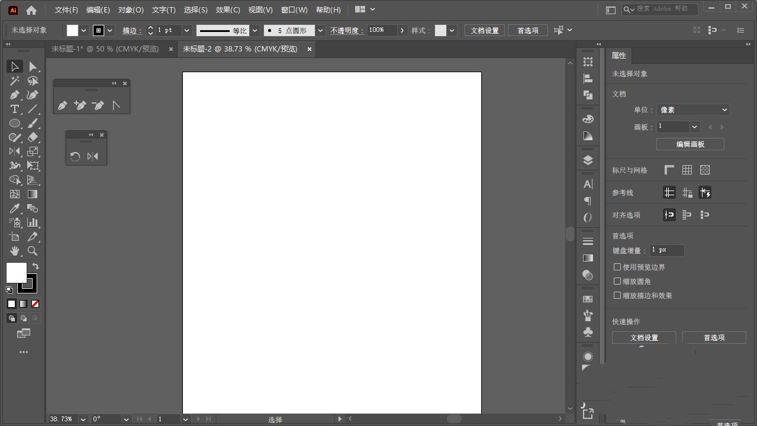Select the Curvature tool in main toolbar

point(33,95)
